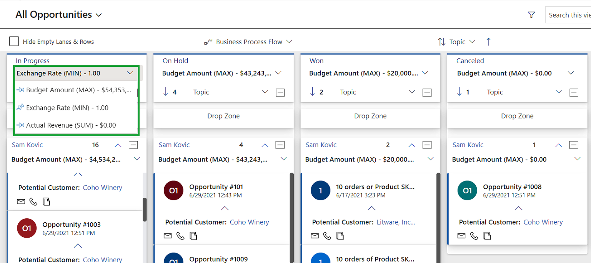Click the down sort arrow in Won column
The width and height of the screenshot is (591, 263).
313,92
